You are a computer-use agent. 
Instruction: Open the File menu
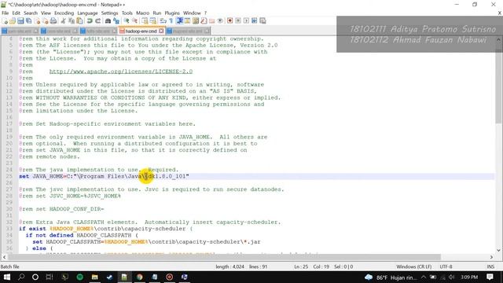coord(6,13)
